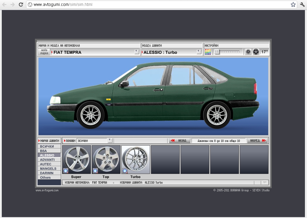Select the Super wheel thumbnail

click(76, 159)
